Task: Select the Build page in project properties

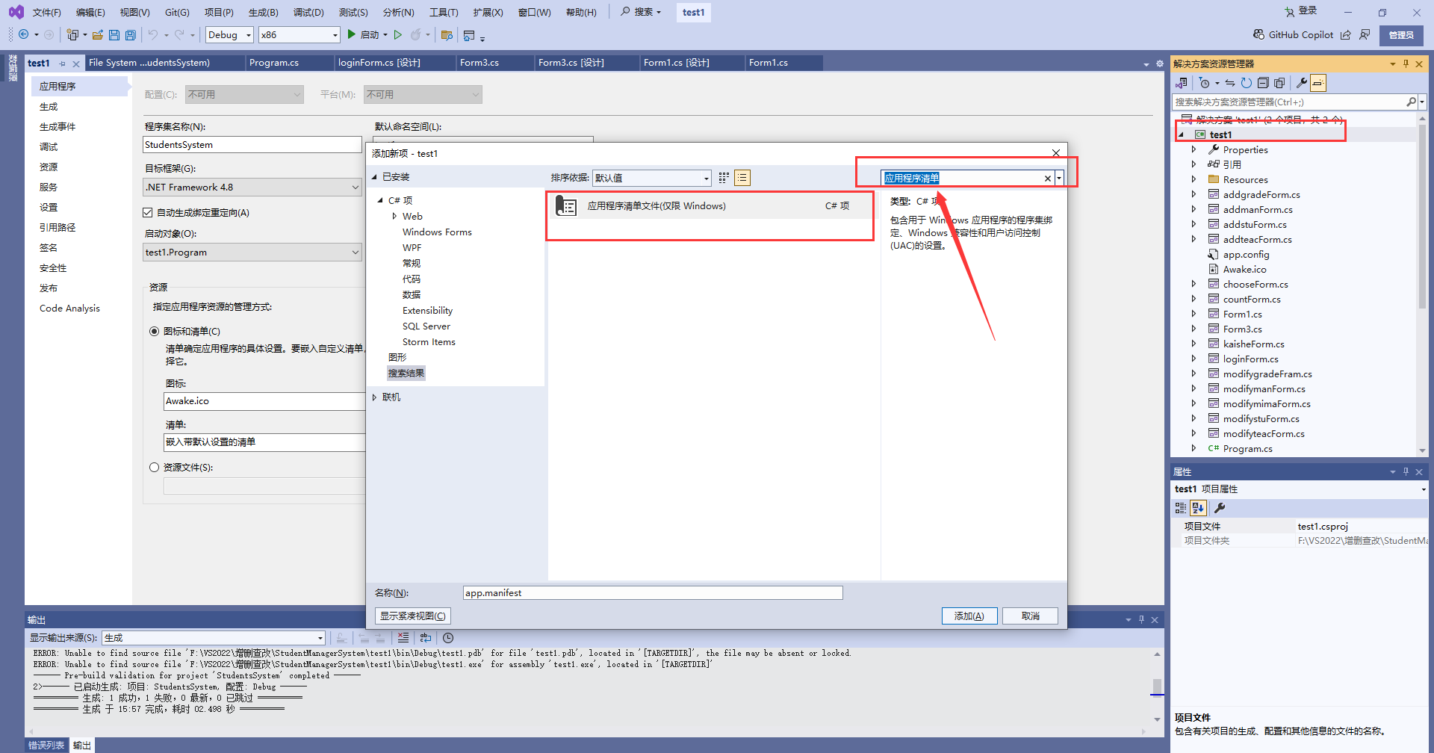Action: 49,107
